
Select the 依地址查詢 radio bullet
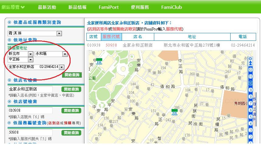coord(9,40)
